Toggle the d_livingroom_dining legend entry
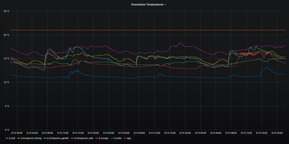Screen dimensions: 289x144 click(x=31, y=138)
